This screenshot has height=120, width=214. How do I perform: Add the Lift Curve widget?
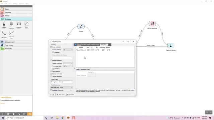(4, 34)
